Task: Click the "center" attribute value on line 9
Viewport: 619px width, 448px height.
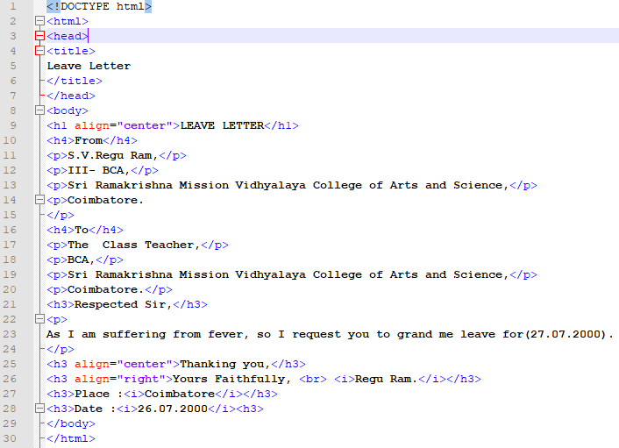Action: (x=145, y=125)
